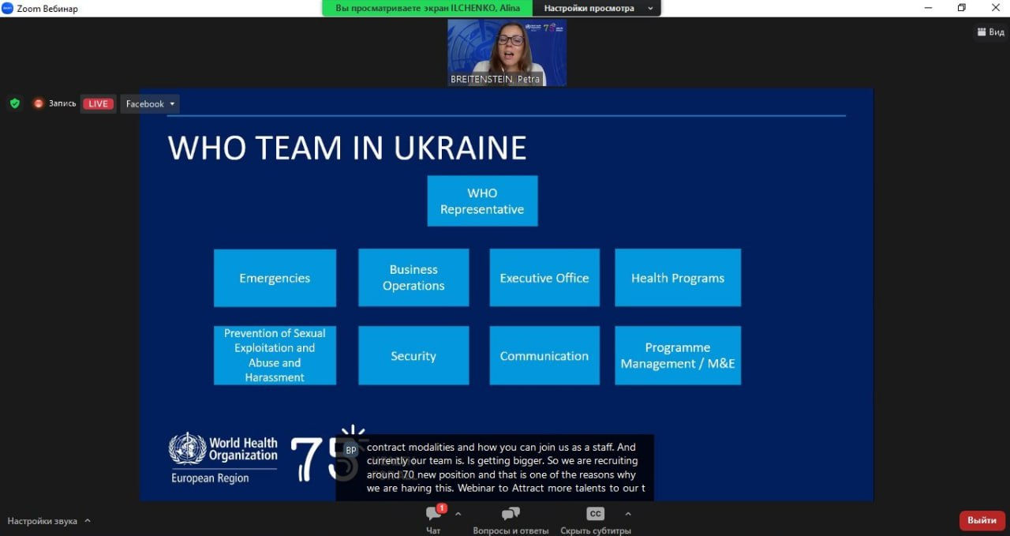Expand the chat options chevron
Viewport: 1010px width, 536px height.
[x=458, y=514]
